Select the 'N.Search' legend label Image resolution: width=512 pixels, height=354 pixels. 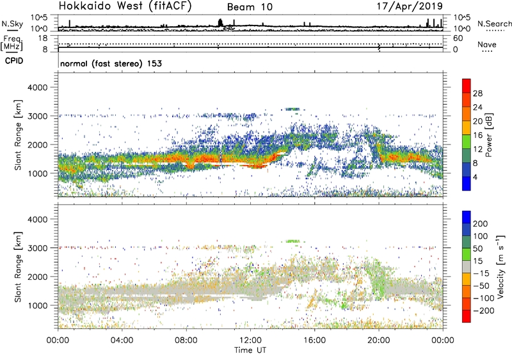[x=494, y=24]
